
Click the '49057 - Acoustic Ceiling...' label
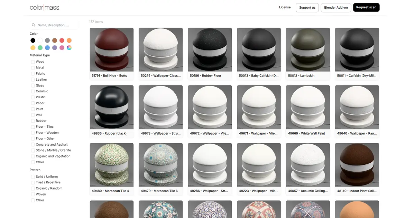[308, 191]
